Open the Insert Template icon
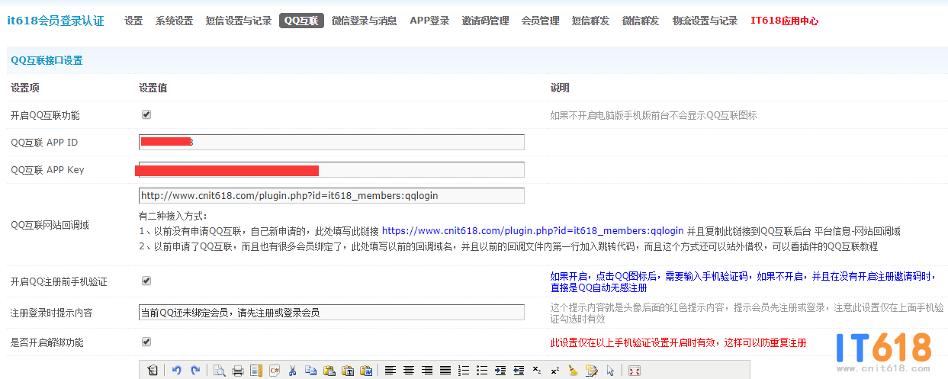The width and height of the screenshot is (948, 379). pos(256,371)
